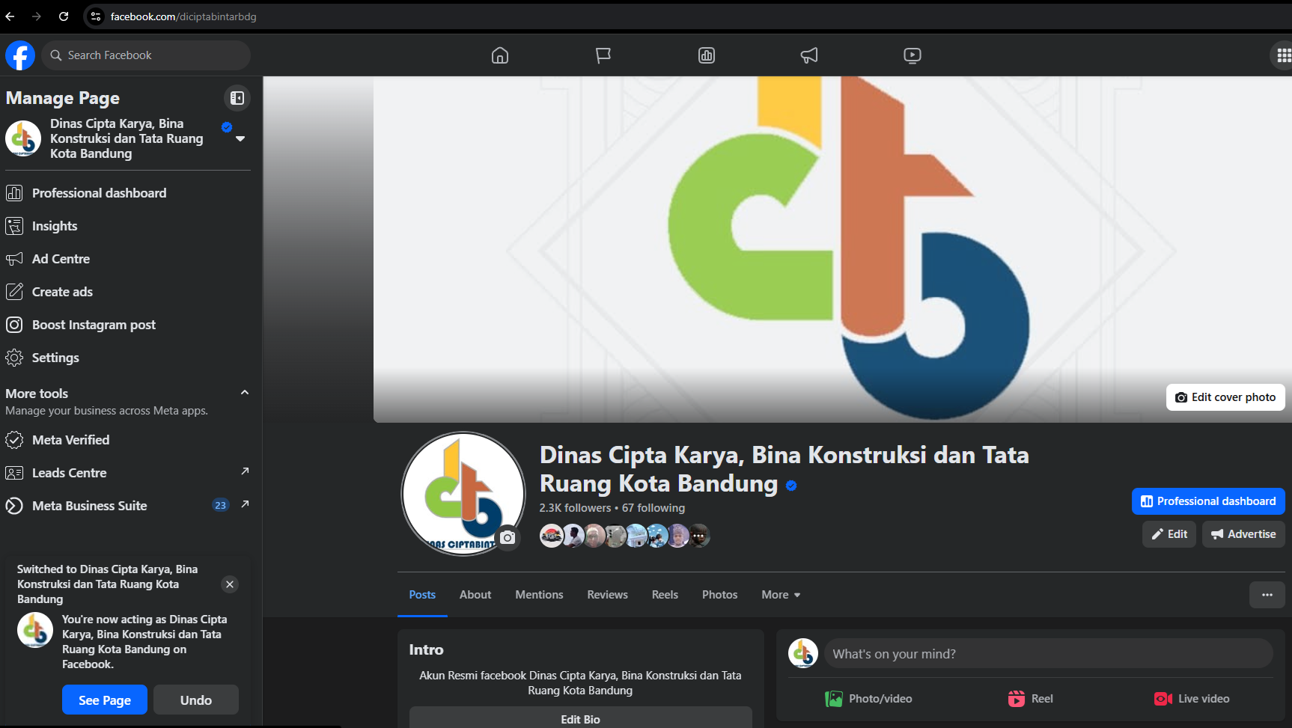The width and height of the screenshot is (1292, 728).
Task: Open the Pages flag icon in top navigation
Action: coord(603,55)
